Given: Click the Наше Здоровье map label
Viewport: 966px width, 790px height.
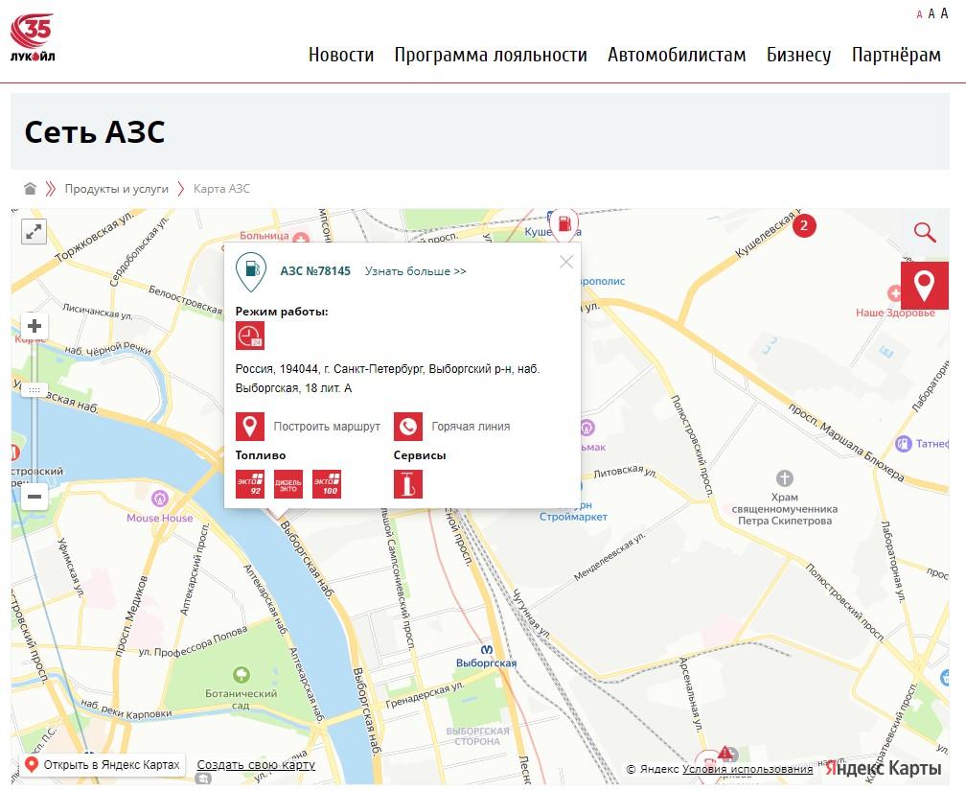Looking at the screenshot, I should point(895,313).
